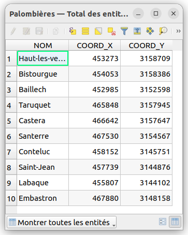Click COORD_Y value 3145751
Screen dimensions: 188x235
tap(147, 152)
